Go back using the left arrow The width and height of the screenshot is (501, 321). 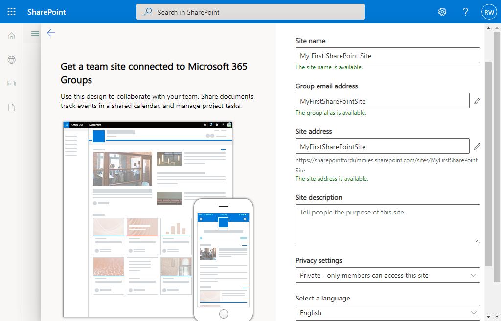click(51, 33)
